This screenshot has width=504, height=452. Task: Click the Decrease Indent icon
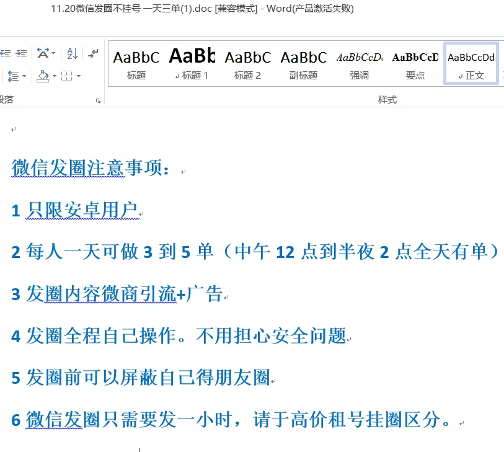point(4,53)
